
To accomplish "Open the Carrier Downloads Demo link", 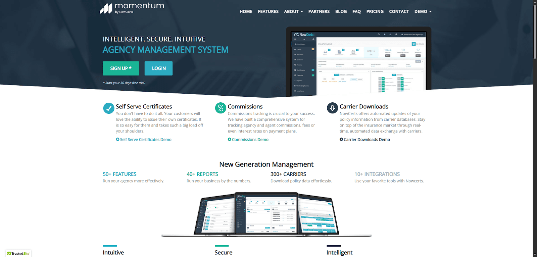I will 367,140.
